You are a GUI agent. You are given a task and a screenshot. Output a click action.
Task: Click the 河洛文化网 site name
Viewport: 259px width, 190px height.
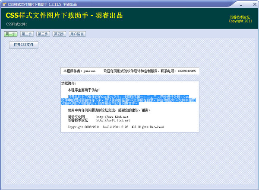(x=76, y=117)
